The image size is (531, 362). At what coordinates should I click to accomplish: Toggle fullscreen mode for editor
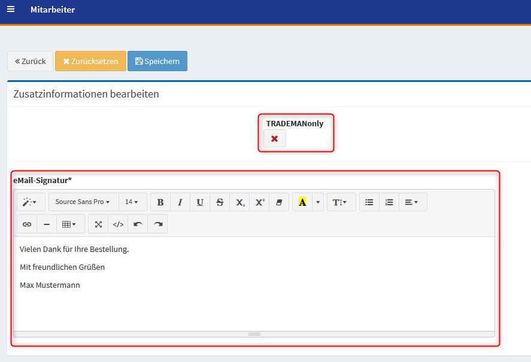[x=98, y=224]
